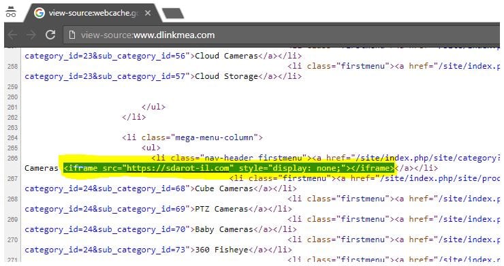Click line number 266
The width and height of the screenshot is (504, 266).
pos(12,159)
